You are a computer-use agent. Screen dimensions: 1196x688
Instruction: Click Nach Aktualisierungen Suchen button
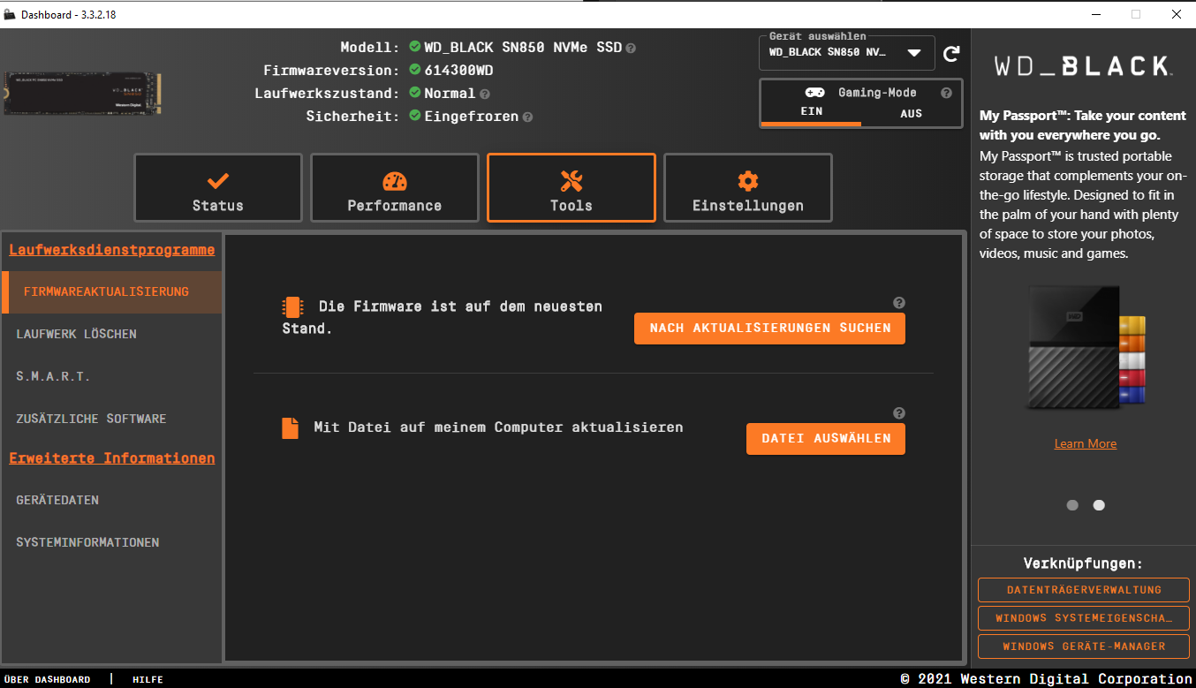(x=769, y=328)
